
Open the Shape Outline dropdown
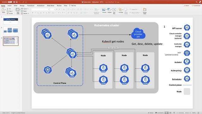coord(135,13)
